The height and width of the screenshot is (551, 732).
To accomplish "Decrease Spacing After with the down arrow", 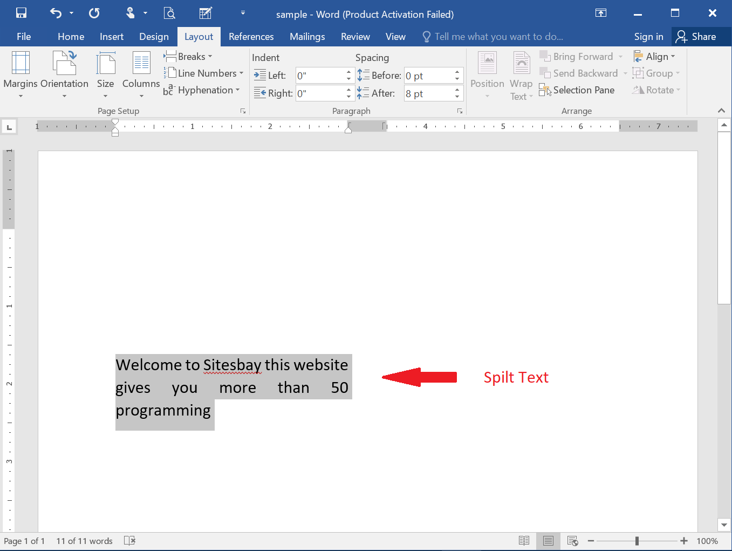I will [457, 97].
